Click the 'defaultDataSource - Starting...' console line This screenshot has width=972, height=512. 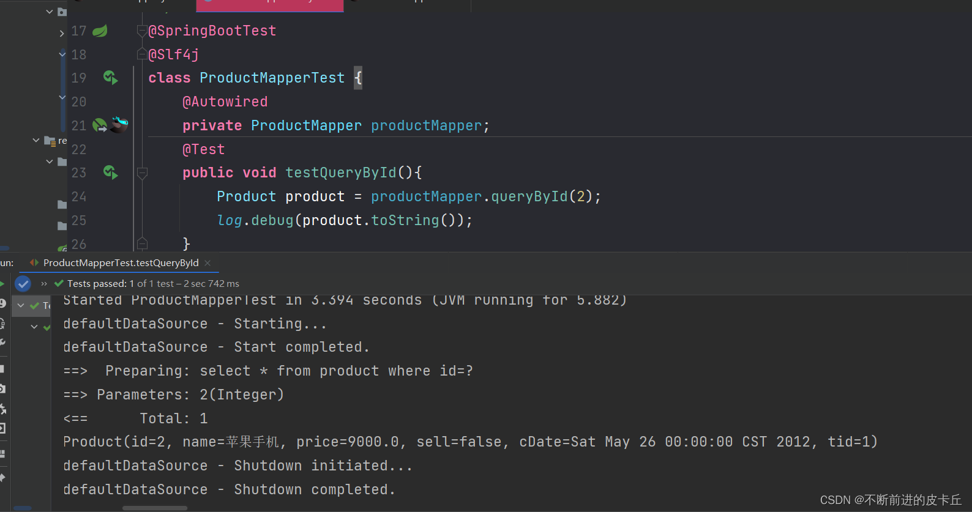(195, 324)
